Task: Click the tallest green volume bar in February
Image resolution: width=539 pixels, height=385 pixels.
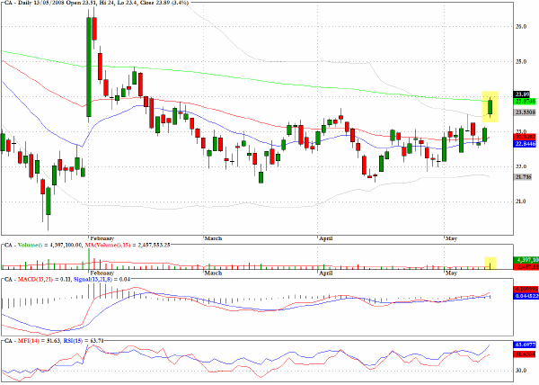Action: pos(89,259)
